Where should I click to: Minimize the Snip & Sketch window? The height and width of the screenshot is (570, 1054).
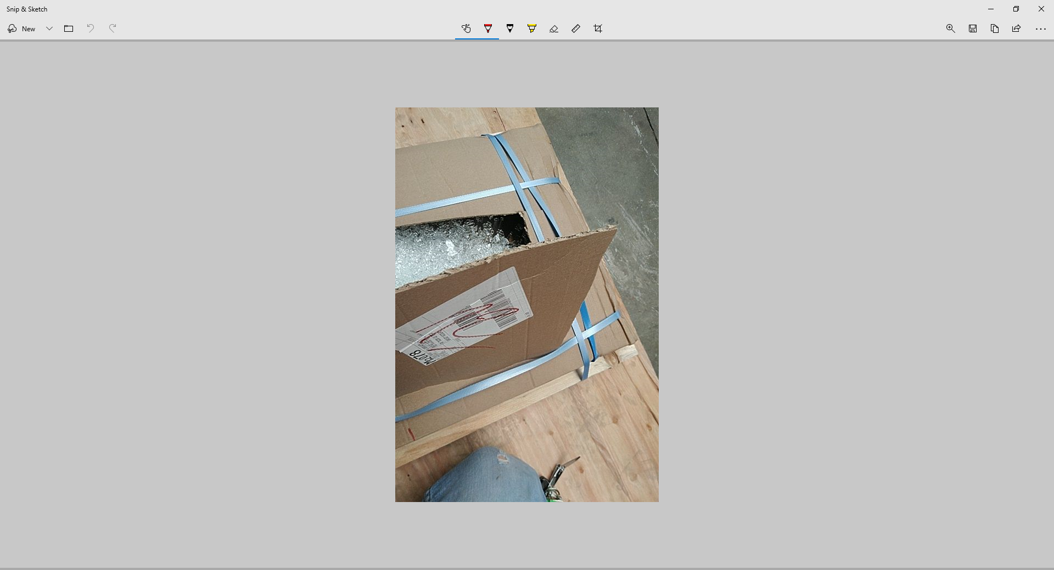click(991, 9)
